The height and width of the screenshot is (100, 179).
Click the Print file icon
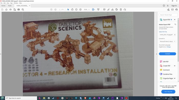pos(19,10)
